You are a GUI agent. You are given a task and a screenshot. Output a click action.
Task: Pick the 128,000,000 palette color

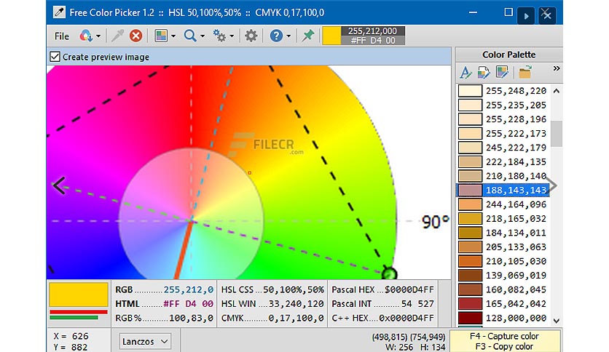pos(503,318)
